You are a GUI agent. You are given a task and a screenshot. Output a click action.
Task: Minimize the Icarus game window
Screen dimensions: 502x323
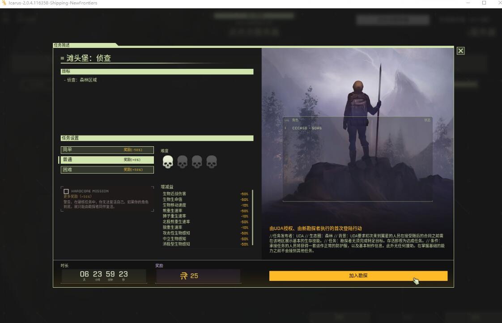pyautogui.click(x=468, y=3)
